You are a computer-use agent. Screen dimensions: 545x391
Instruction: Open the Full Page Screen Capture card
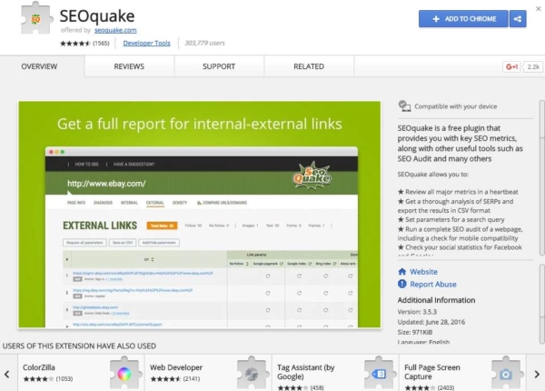(462, 373)
